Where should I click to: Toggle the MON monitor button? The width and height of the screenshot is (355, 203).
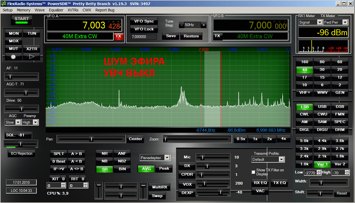point(14,33)
